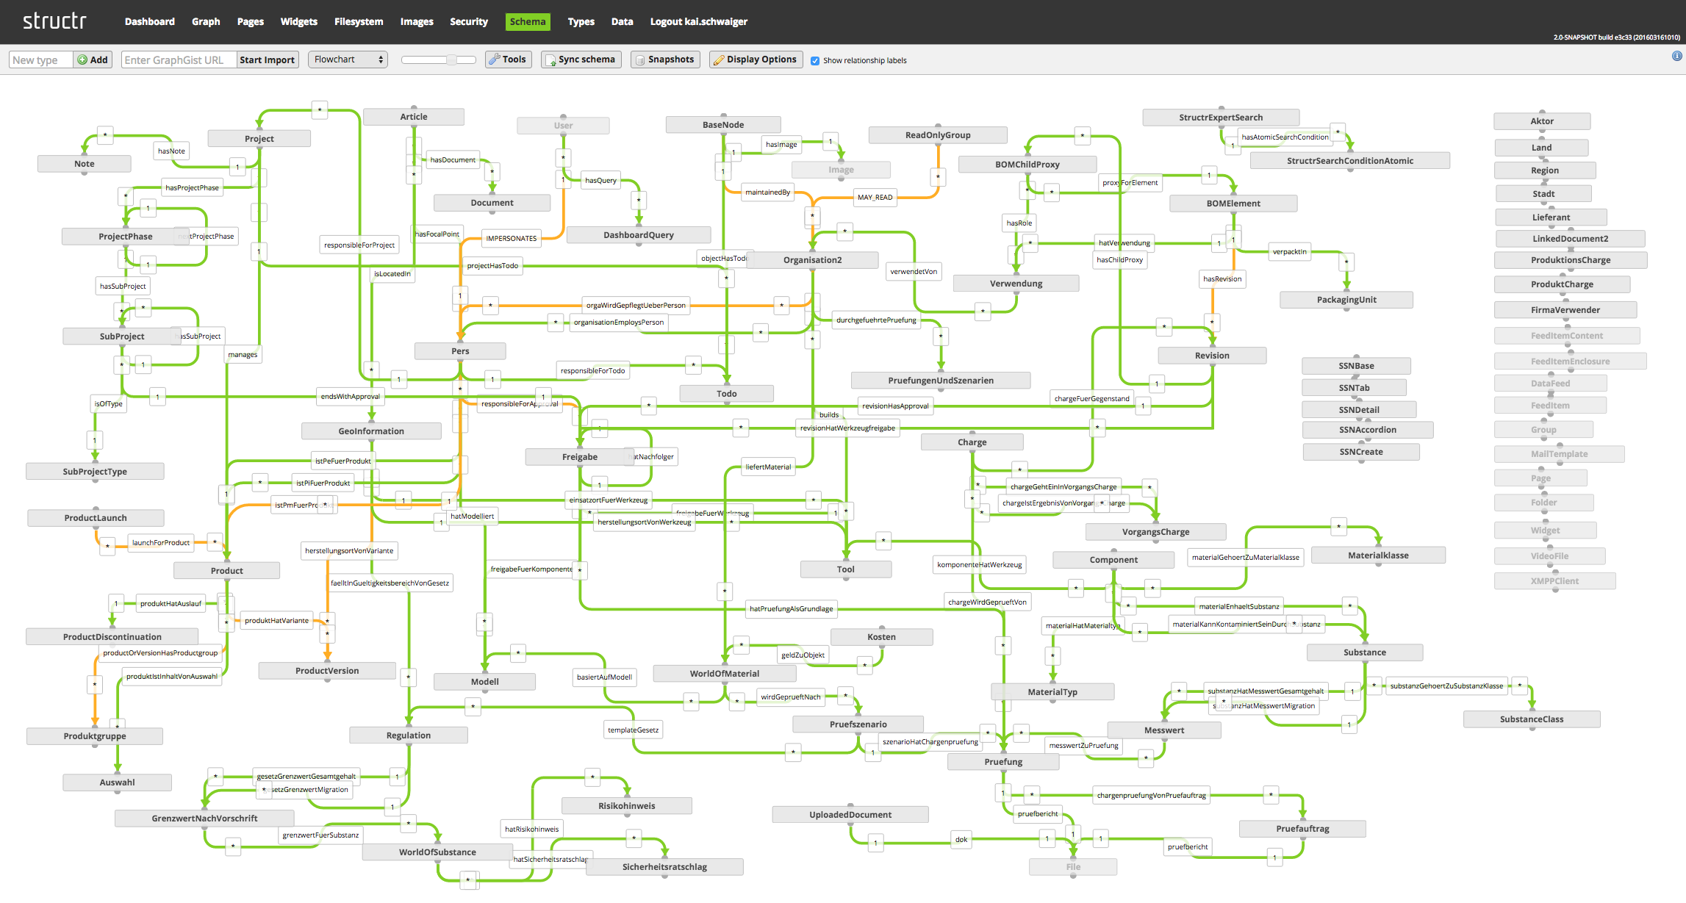The width and height of the screenshot is (1686, 903).
Task: Click the geldZuObjekt relationship label
Action: tap(803, 655)
